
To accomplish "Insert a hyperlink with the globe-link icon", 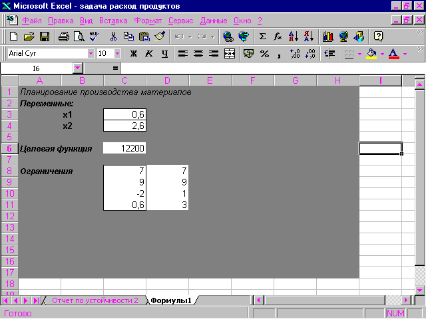I will click(228, 37).
